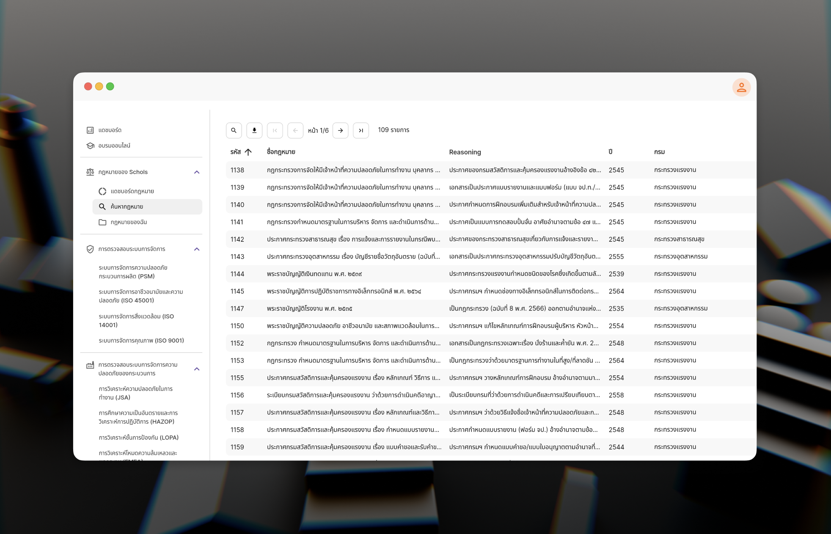The width and height of the screenshot is (831, 534).
Task: Click the search magnifier toolbar button
Action: pos(234,130)
